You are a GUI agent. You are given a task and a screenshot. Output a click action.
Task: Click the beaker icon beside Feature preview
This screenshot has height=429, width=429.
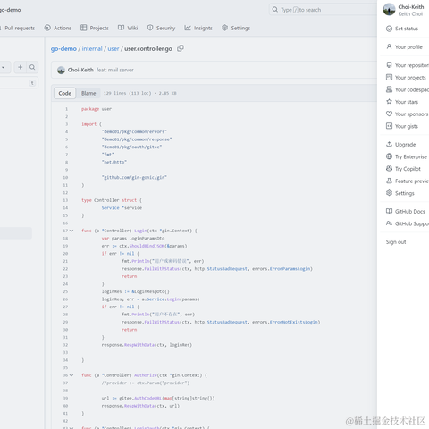(x=389, y=181)
